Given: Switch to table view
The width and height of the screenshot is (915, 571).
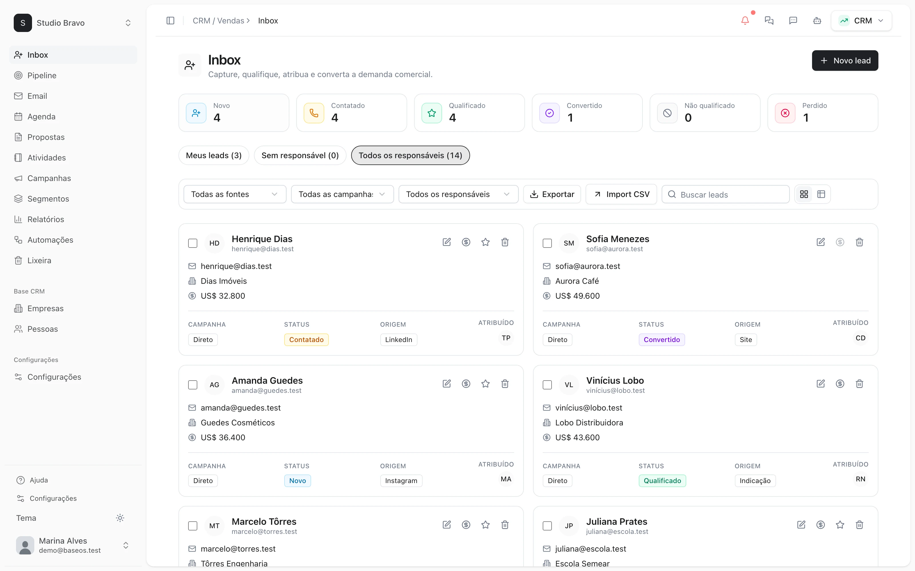Looking at the screenshot, I should coord(821,194).
